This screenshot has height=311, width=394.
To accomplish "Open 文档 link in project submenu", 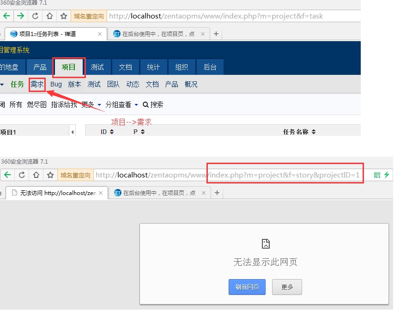I will [x=152, y=84].
